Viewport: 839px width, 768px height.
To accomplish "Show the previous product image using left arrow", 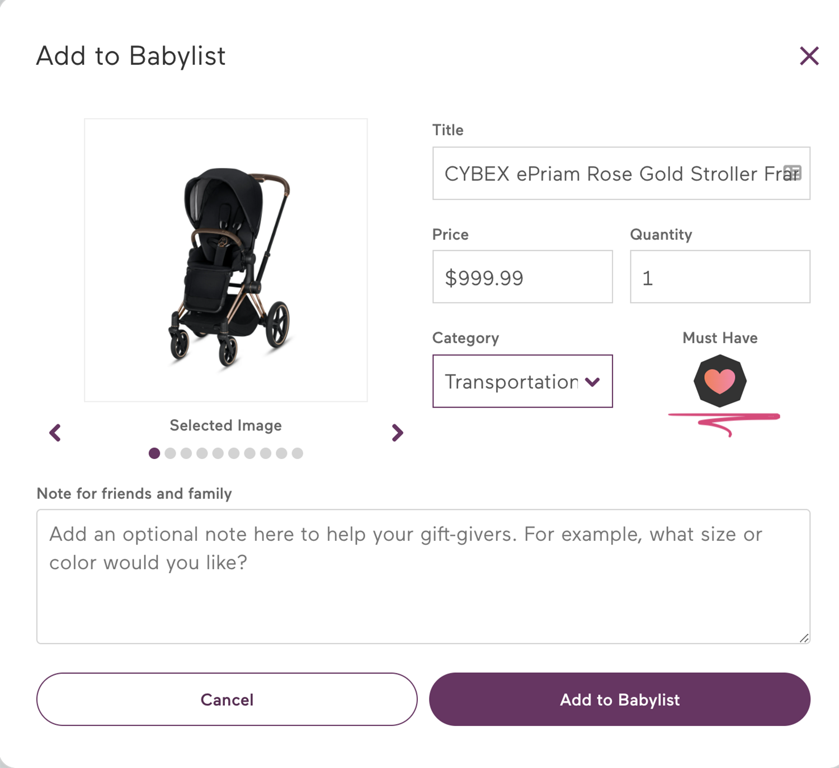I will tap(55, 432).
